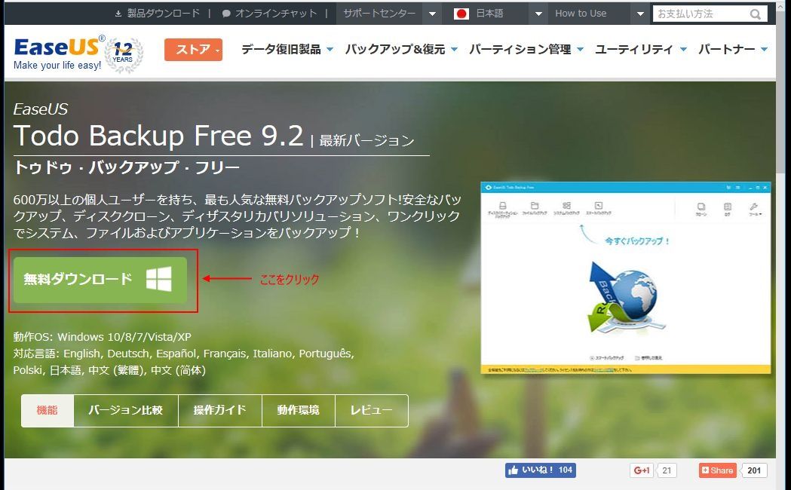The image size is (791, 490).
Task: Click the red Share plus button
Action: [717, 470]
